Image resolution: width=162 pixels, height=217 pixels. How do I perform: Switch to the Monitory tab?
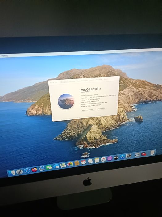(x=72, y=81)
